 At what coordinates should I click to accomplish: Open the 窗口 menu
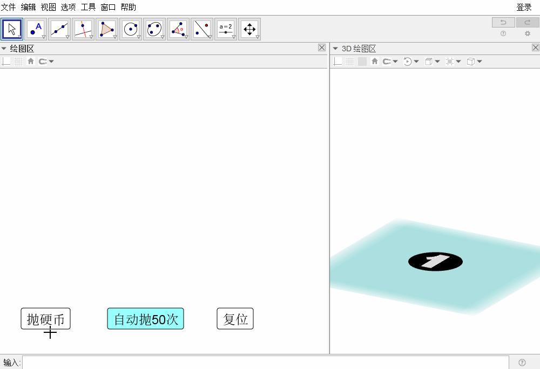pyautogui.click(x=108, y=7)
